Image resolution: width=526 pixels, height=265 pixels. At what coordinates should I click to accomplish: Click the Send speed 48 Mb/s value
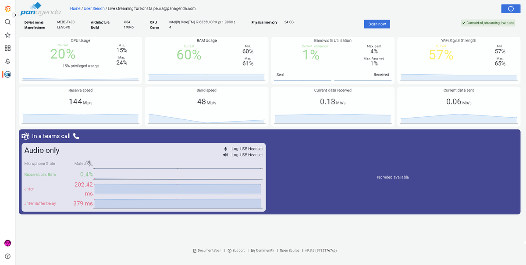[x=206, y=102]
